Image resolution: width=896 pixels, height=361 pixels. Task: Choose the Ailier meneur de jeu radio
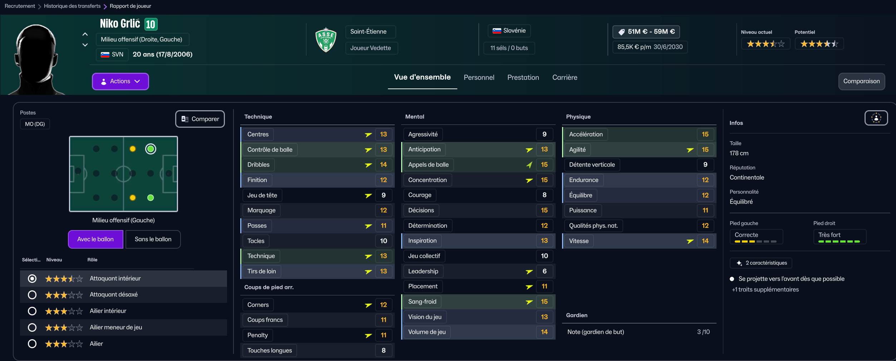tap(32, 327)
